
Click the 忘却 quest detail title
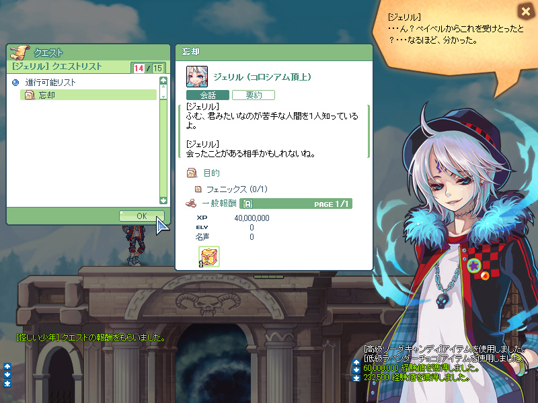pyautogui.click(x=191, y=52)
